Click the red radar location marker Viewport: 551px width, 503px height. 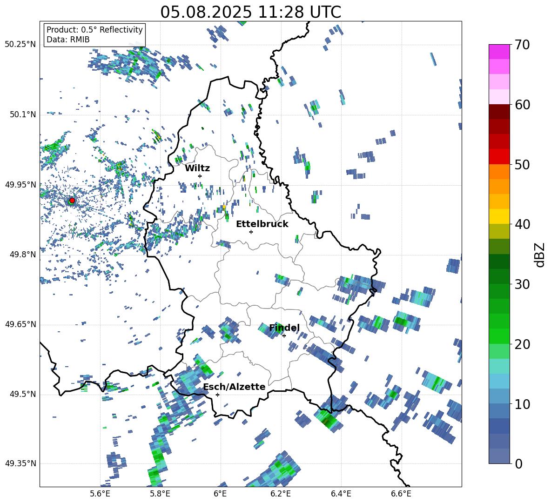point(72,200)
